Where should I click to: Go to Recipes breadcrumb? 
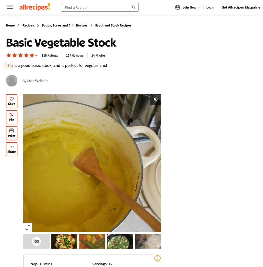[x=28, y=25]
